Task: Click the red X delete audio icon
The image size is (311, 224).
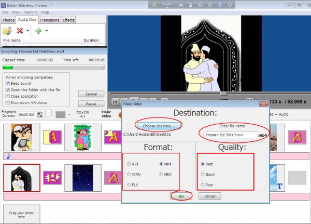Action: click(20, 31)
